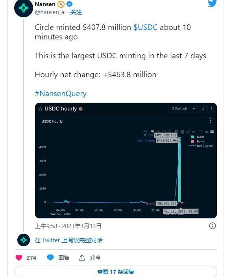Toggle the Burns legend entry
The width and height of the screenshot is (235, 277).
pos(198,141)
